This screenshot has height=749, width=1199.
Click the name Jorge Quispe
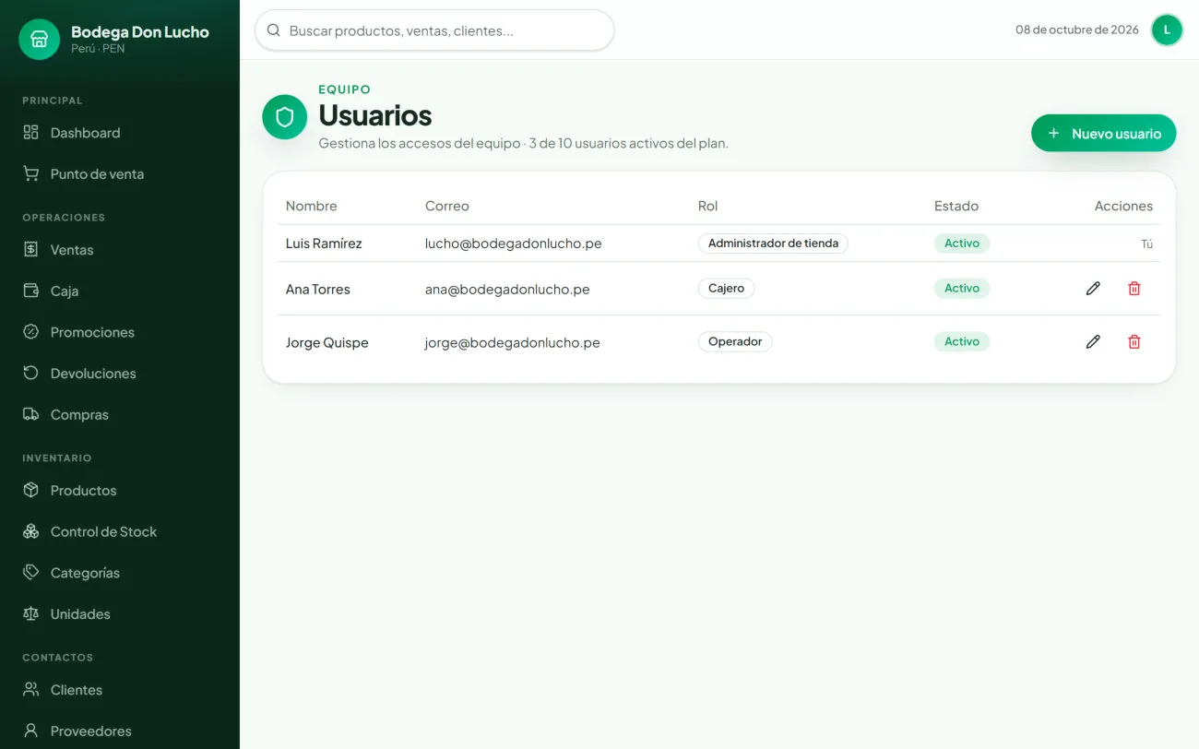(x=326, y=342)
